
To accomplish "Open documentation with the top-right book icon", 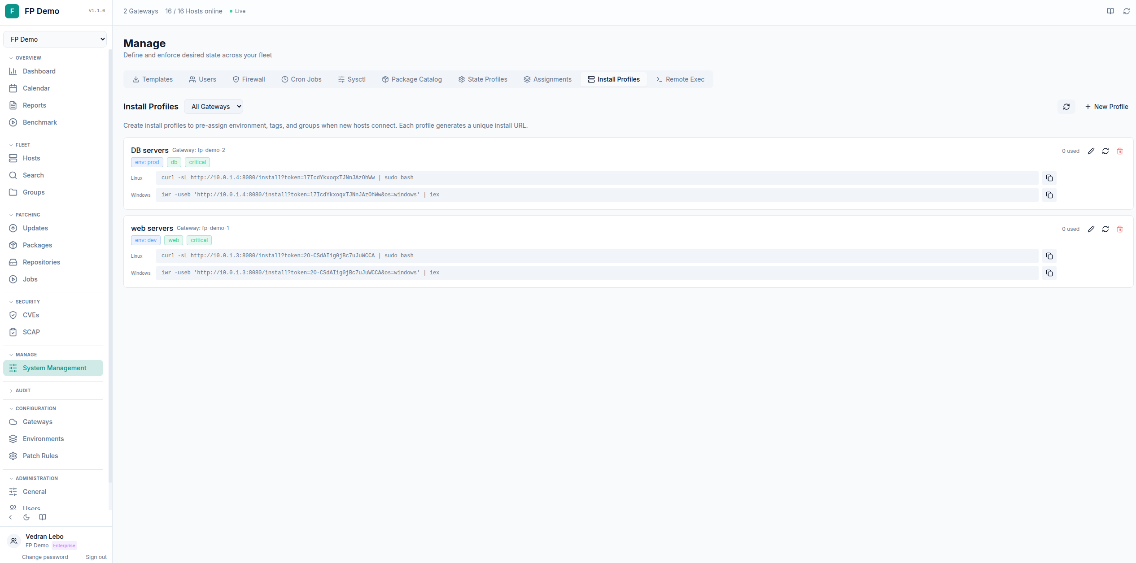I will pyautogui.click(x=1110, y=11).
